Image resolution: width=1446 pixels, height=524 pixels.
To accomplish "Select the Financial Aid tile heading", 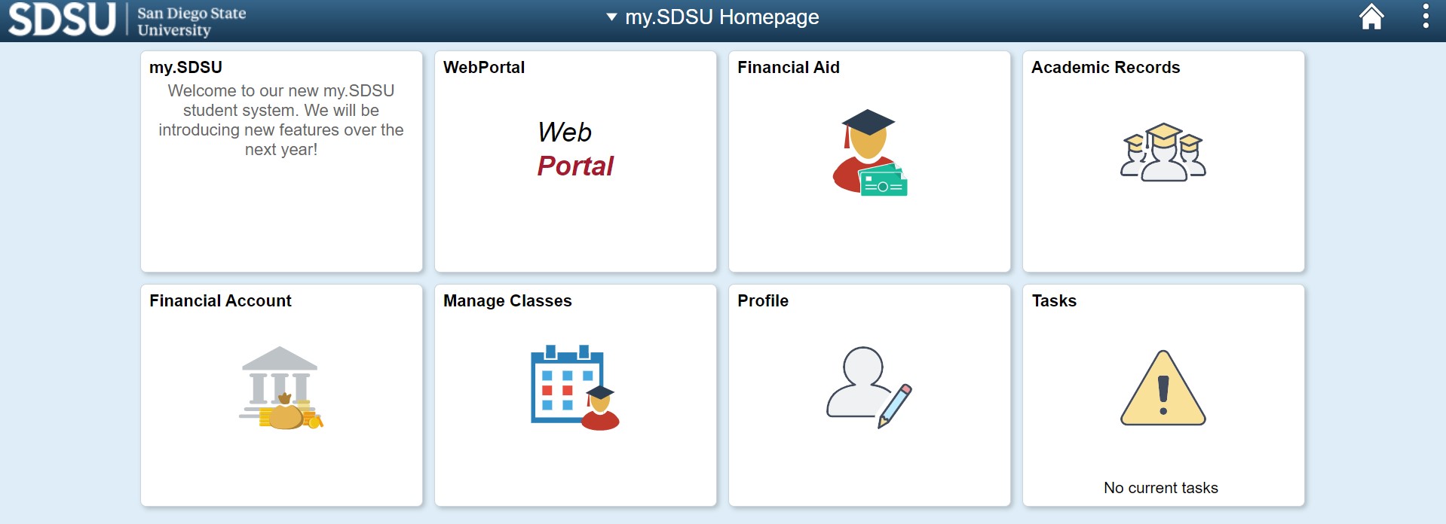I will (x=789, y=67).
